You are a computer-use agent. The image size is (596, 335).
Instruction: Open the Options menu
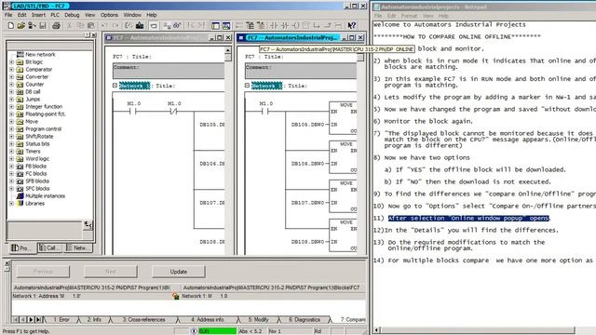point(109,15)
